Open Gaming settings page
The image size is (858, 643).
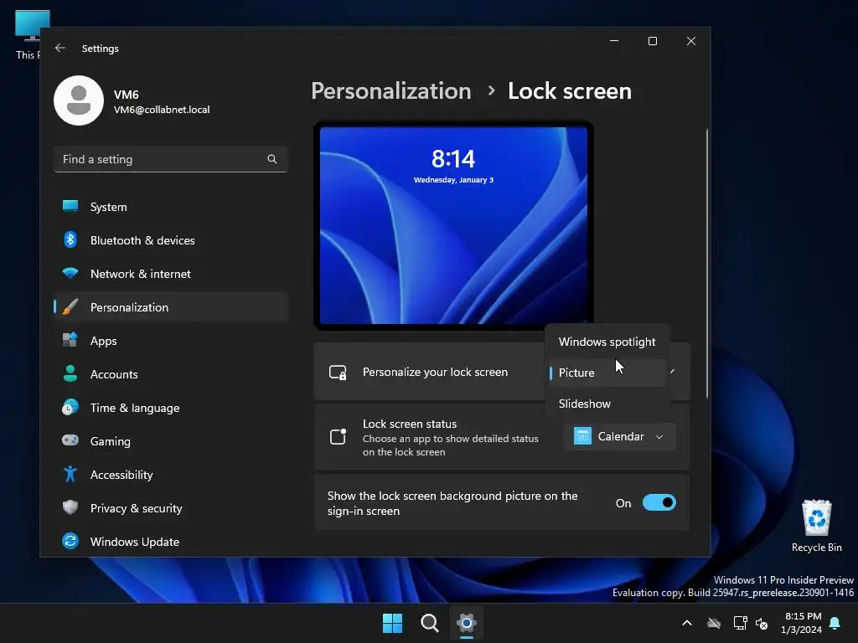coord(171,440)
